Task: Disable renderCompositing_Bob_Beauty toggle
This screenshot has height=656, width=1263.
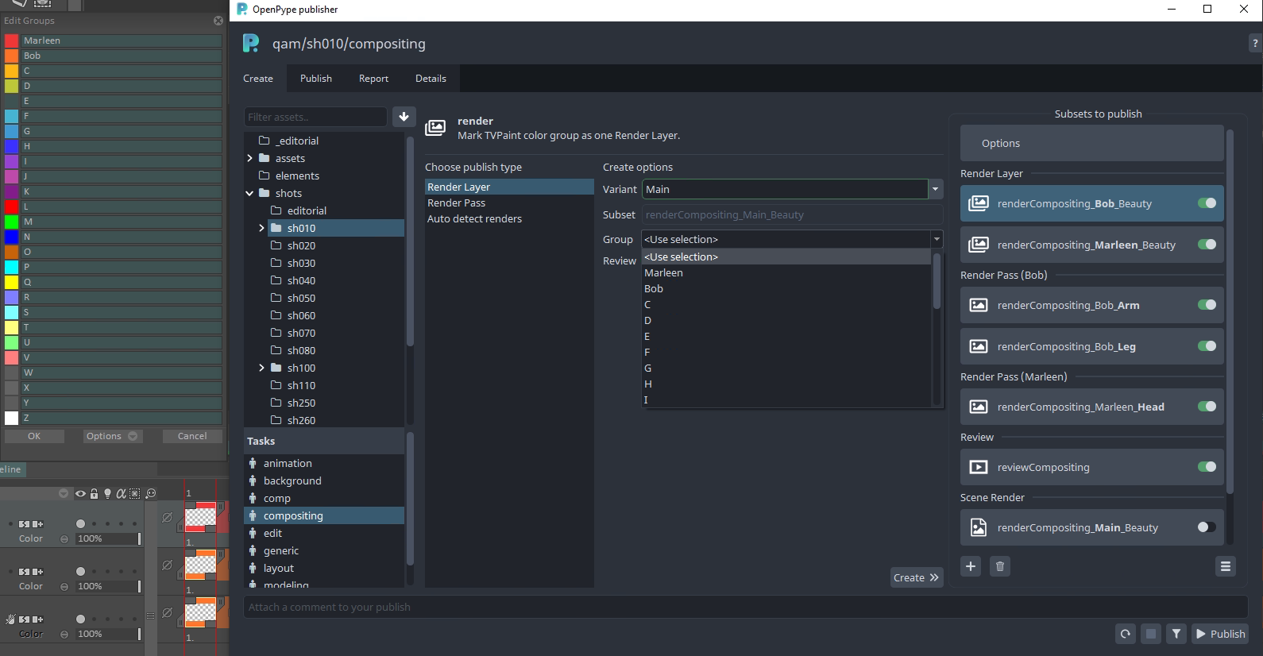Action: 1207,203
